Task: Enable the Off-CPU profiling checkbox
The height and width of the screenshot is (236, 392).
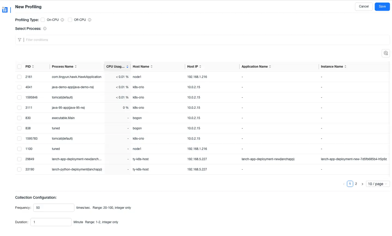Action: point(70,20)
